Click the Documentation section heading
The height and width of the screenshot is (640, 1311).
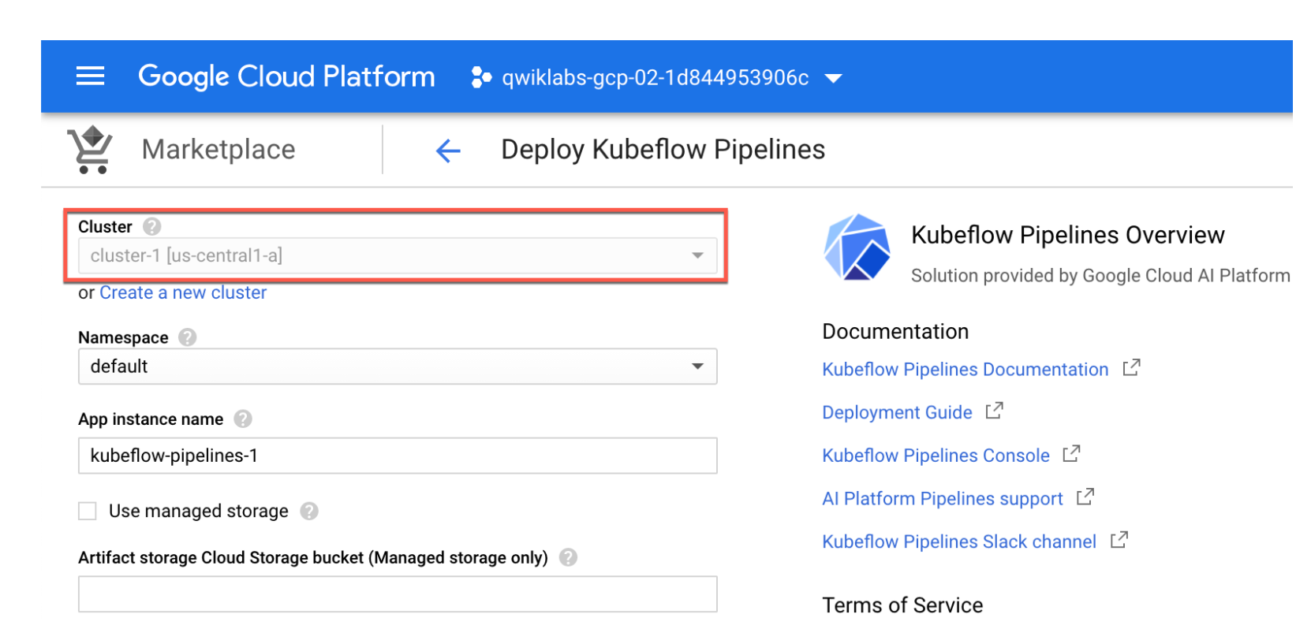tap(895, 332)
